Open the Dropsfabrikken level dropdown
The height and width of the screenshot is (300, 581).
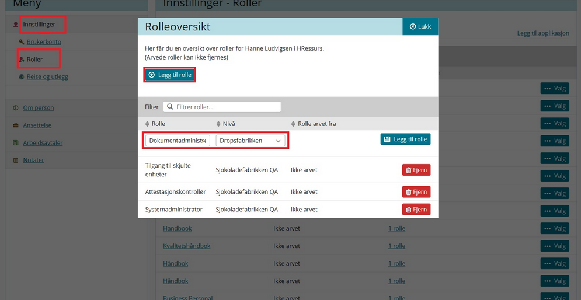[250, 141]
